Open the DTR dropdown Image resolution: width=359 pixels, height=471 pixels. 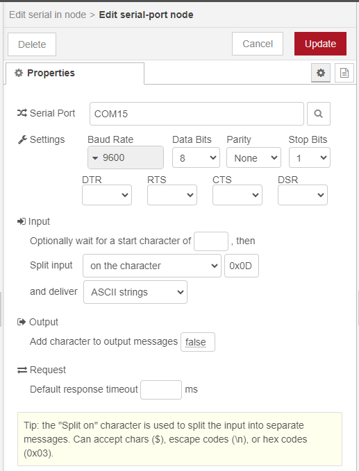coord(107,195)
